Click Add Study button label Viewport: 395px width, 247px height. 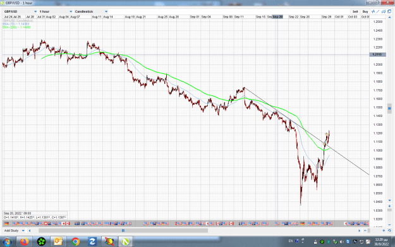pos(11,231)
